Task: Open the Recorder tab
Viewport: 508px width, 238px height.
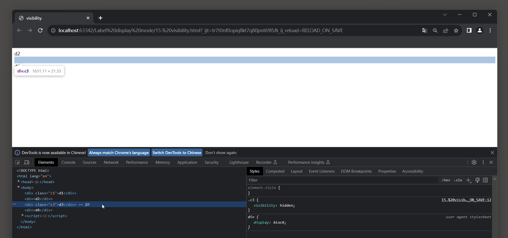Action: tap(266, 162)
